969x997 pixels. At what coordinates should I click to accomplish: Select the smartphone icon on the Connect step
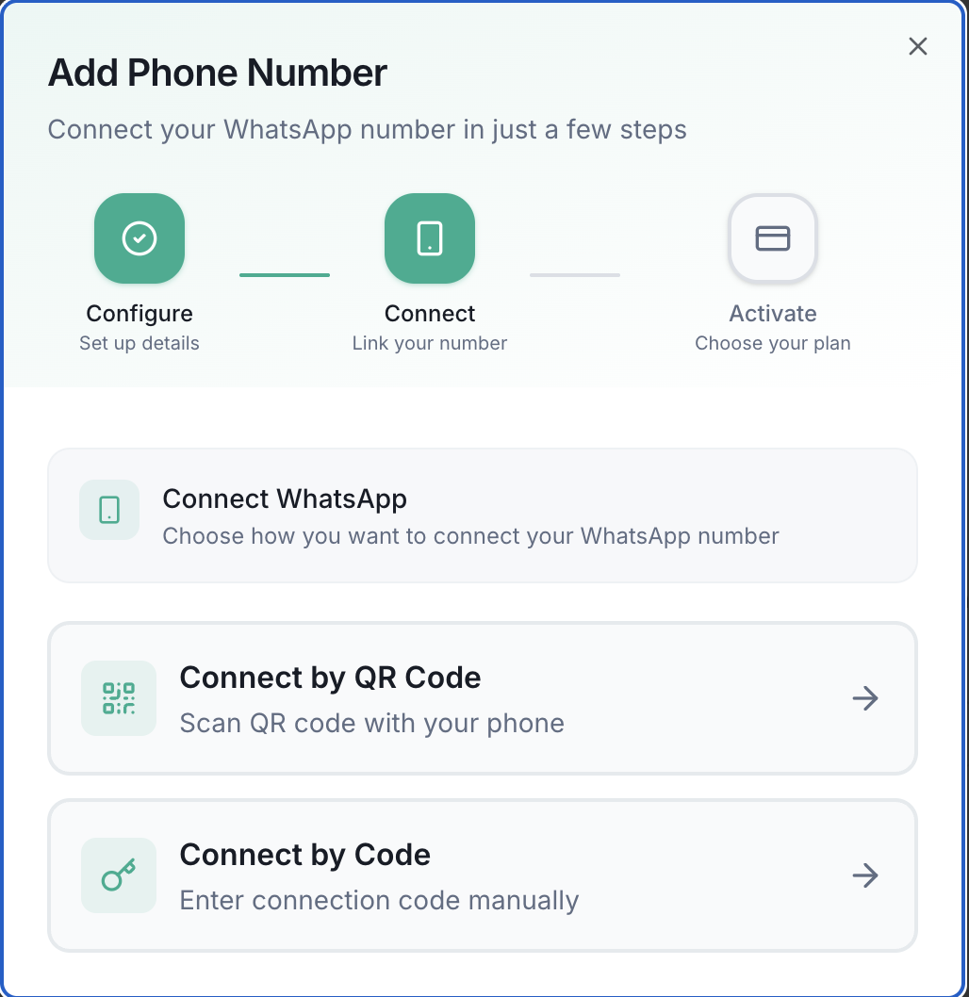pos(430,238)
